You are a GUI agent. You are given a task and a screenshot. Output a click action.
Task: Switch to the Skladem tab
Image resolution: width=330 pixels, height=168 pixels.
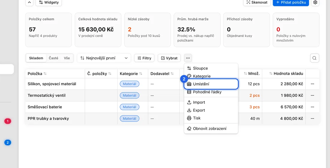[36, 58]
